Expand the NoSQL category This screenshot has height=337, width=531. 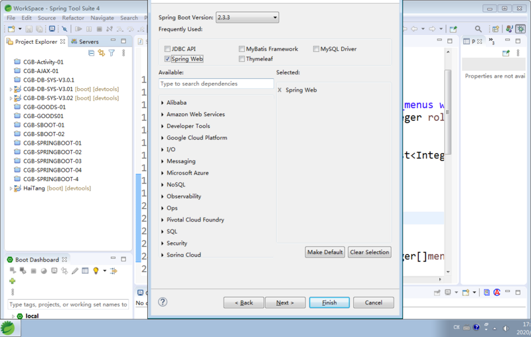pyautogui.click(x=163, y=184)
